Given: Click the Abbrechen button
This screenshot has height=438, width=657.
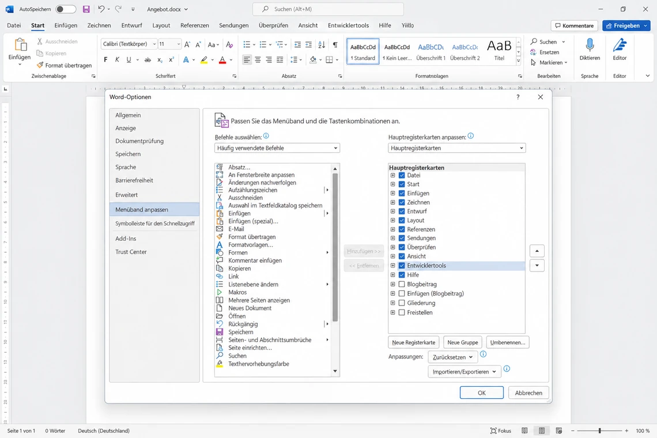Looking at the screenshot, I should 528,392.
